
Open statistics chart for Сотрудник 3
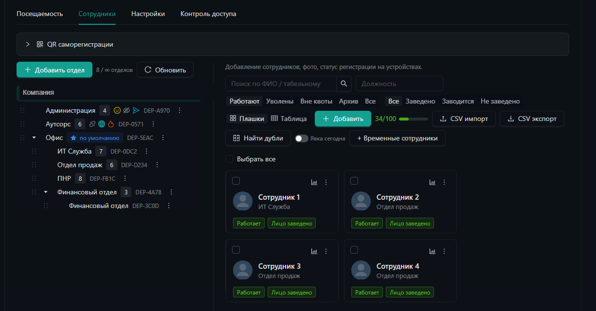pyautogui.click(x=314, y=251)
